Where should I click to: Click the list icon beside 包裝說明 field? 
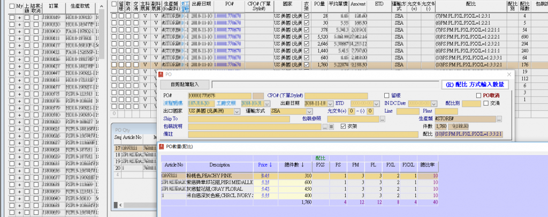(x=331, y=126)
